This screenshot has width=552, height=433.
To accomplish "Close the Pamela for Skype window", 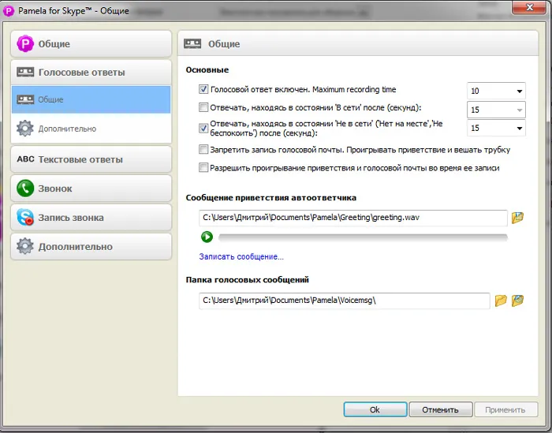I will (x=529, y=7).
